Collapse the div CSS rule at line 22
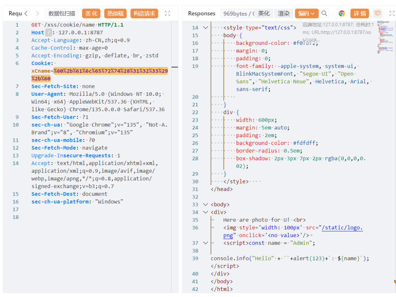This screenshot has width=396, height=297. 205,112
